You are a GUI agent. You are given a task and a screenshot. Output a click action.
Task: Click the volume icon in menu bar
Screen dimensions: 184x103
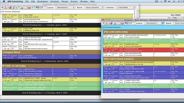[169, 1]
